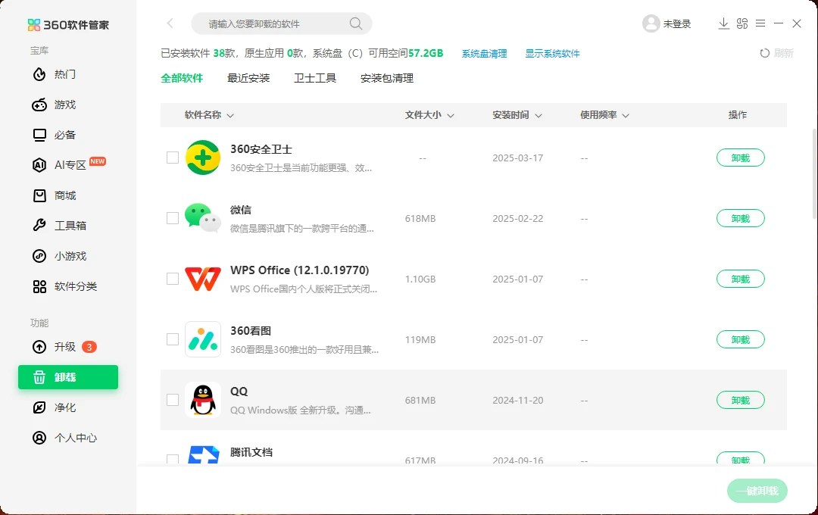Screen dimensions: 818x515
Task: Click the 未登录 user avatar
Action: (x=651, y=23)
